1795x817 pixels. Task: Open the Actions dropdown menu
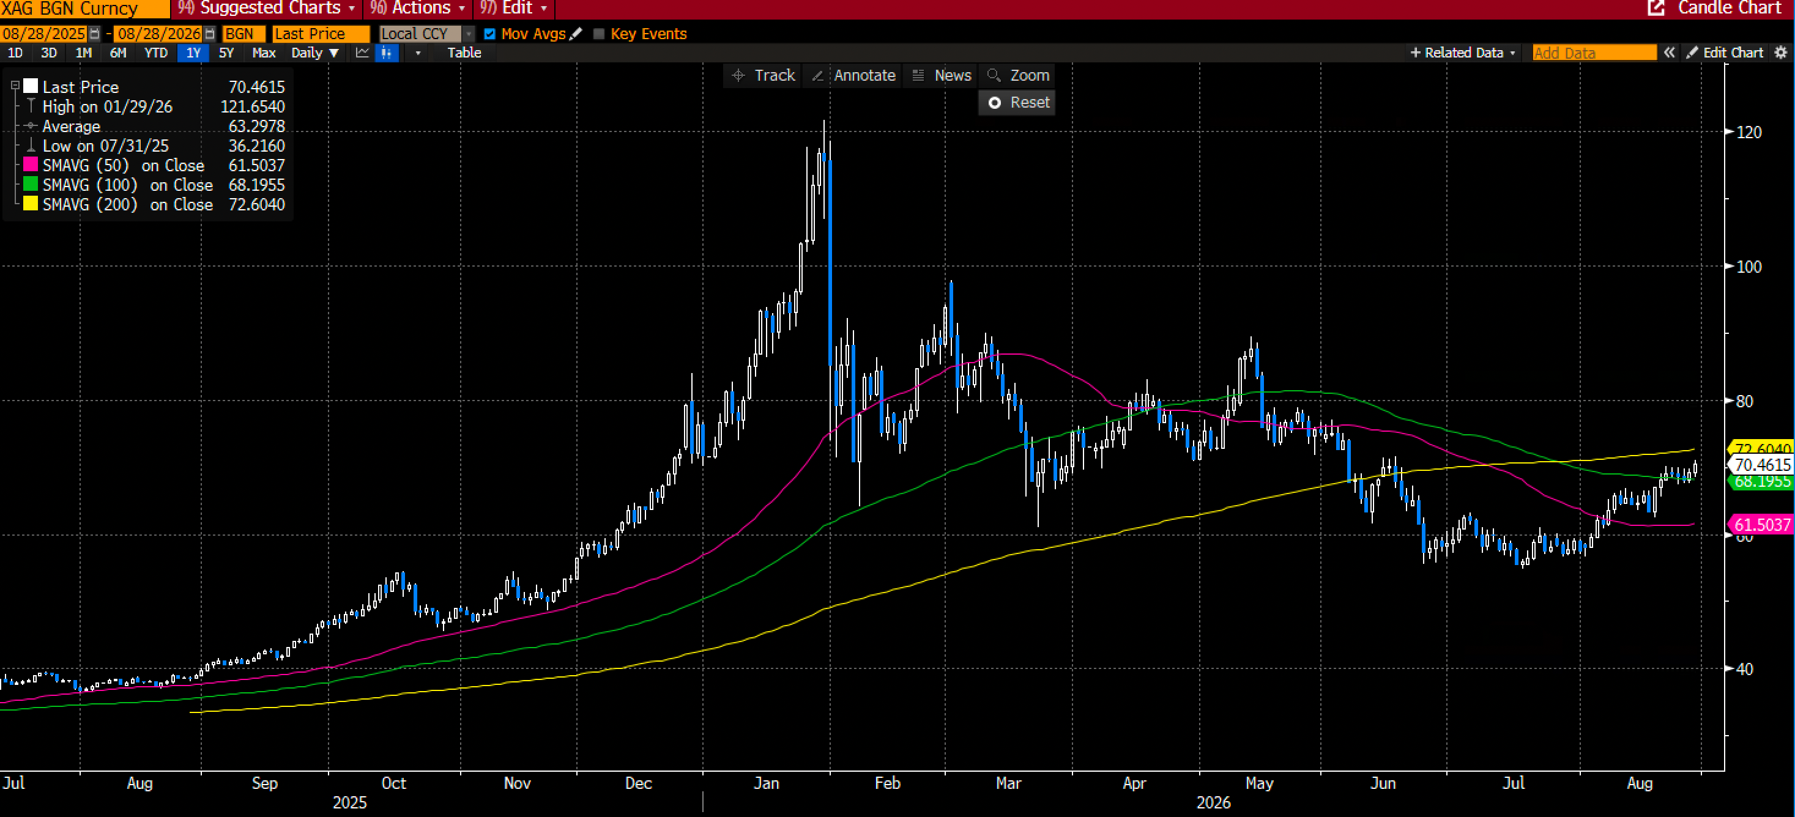pos(417,8)
